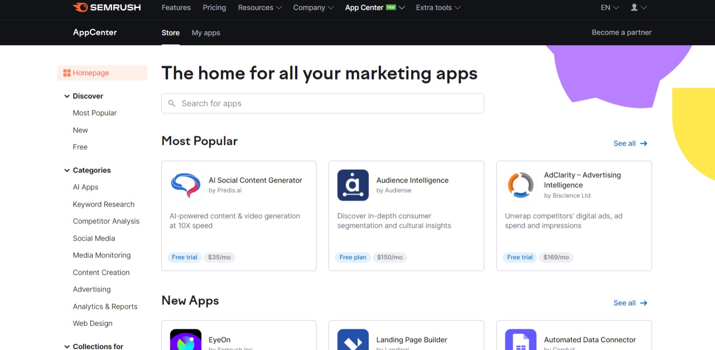Click the $35/mo price badge

point(219,257)
